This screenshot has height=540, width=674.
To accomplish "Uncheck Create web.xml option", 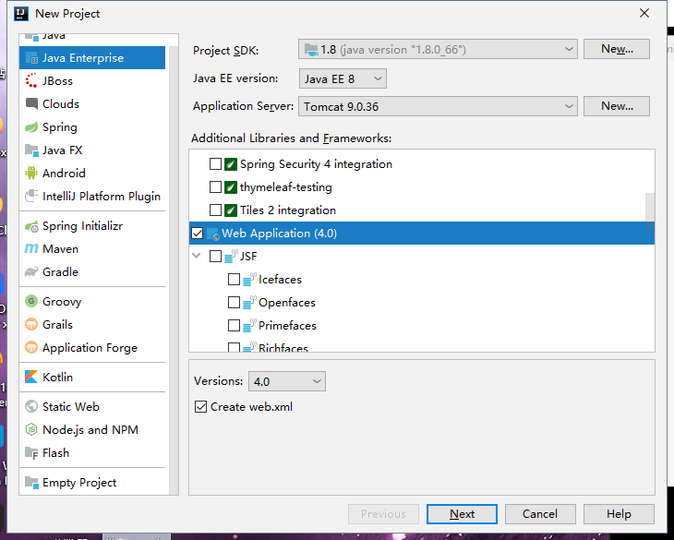I will pyautogui.click(x=200, y=407).
